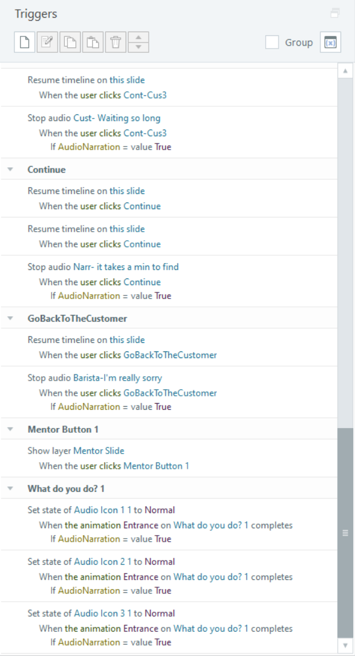The width and height of the screenshot is (355, 656).
Task: Collapse the What do you do? 1 group
Action: (10, 489)
